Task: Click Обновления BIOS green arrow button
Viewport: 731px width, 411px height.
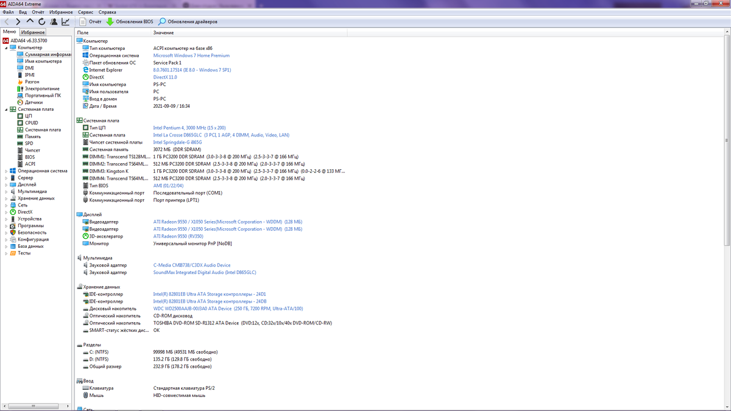Action: pyautogui.click(x=130, y=21)
